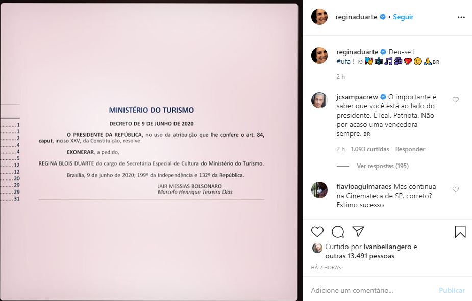Viewport: 472px width, 301px height.
Task: Follow reginaduarte with Seguir button
Action: pos(403,17)
